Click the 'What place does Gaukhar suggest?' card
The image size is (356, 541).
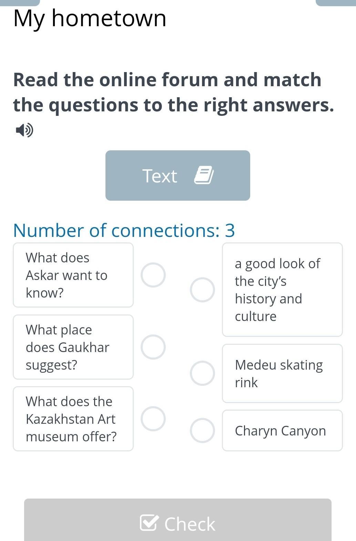tap(73, 347)
